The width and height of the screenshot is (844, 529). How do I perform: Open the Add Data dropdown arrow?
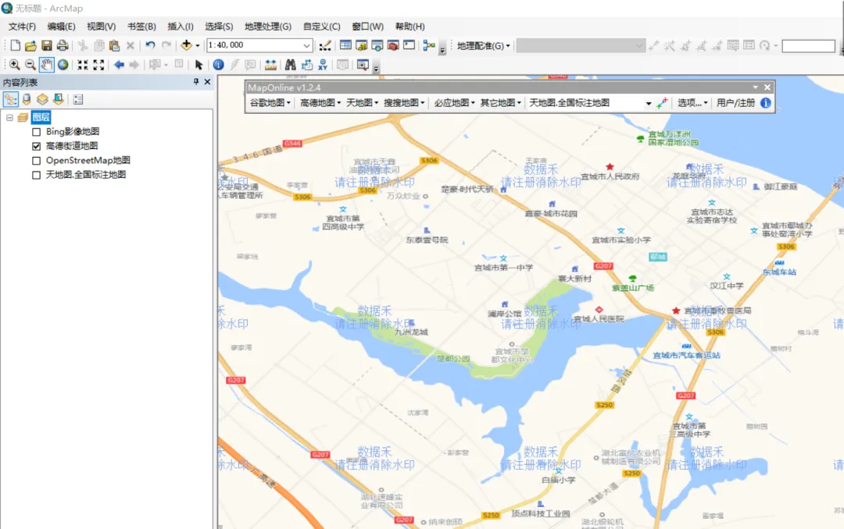tap(198, 46)
